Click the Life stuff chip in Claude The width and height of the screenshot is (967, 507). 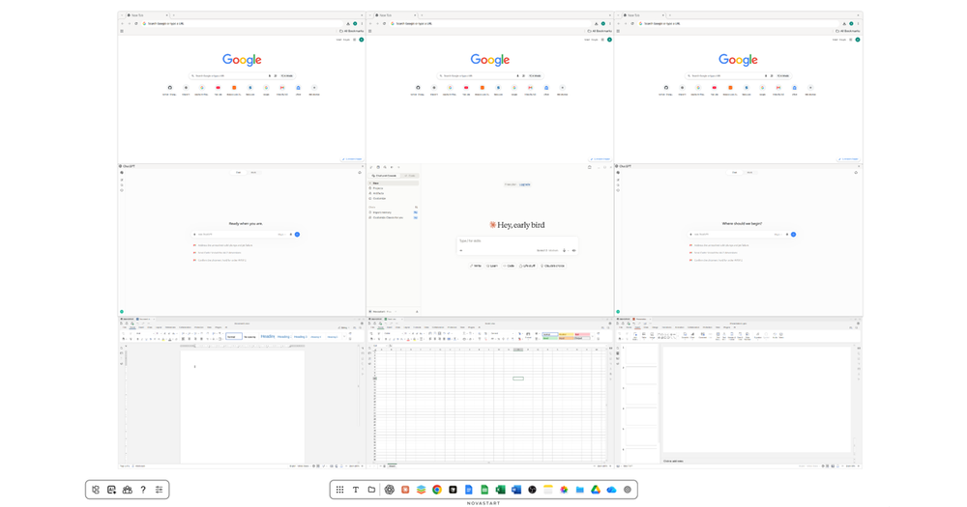coord(527,266)
